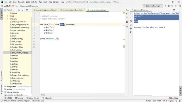Screen dimensions: 182x102
Task: Click the up arrow in Run console
Action: tap(131, 14)
